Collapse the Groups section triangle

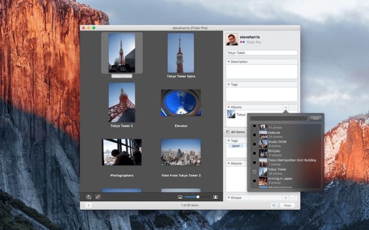[228, 198]
